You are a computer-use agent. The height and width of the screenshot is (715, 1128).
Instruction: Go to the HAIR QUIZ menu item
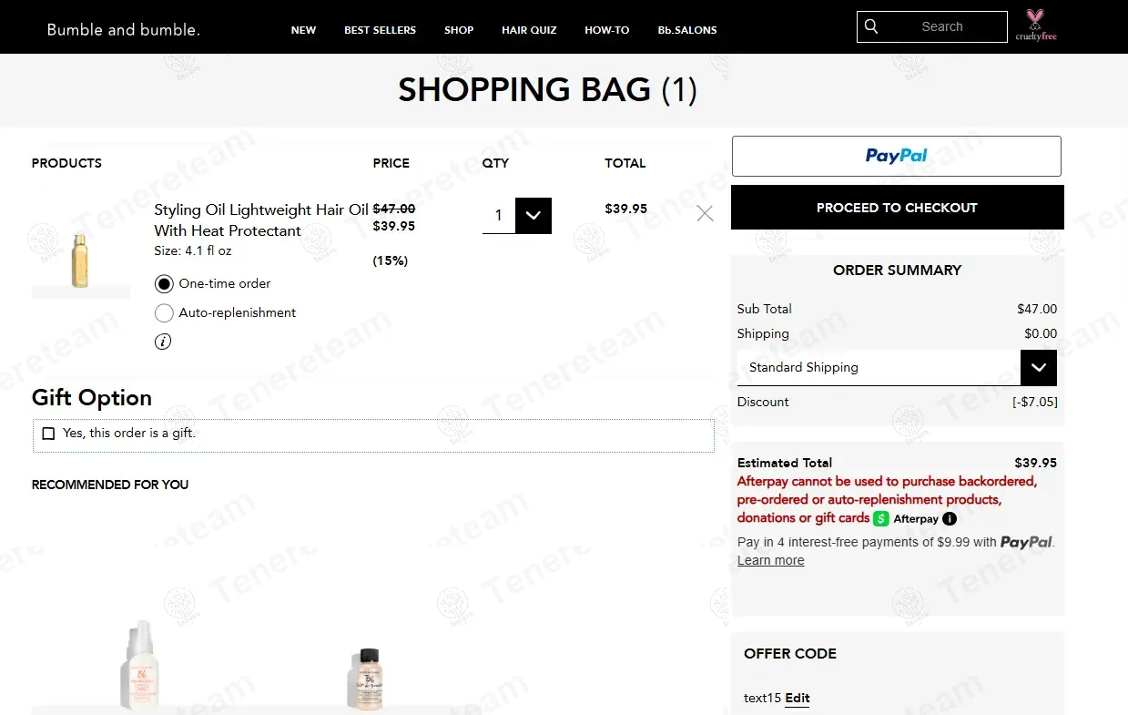[529, 30]
